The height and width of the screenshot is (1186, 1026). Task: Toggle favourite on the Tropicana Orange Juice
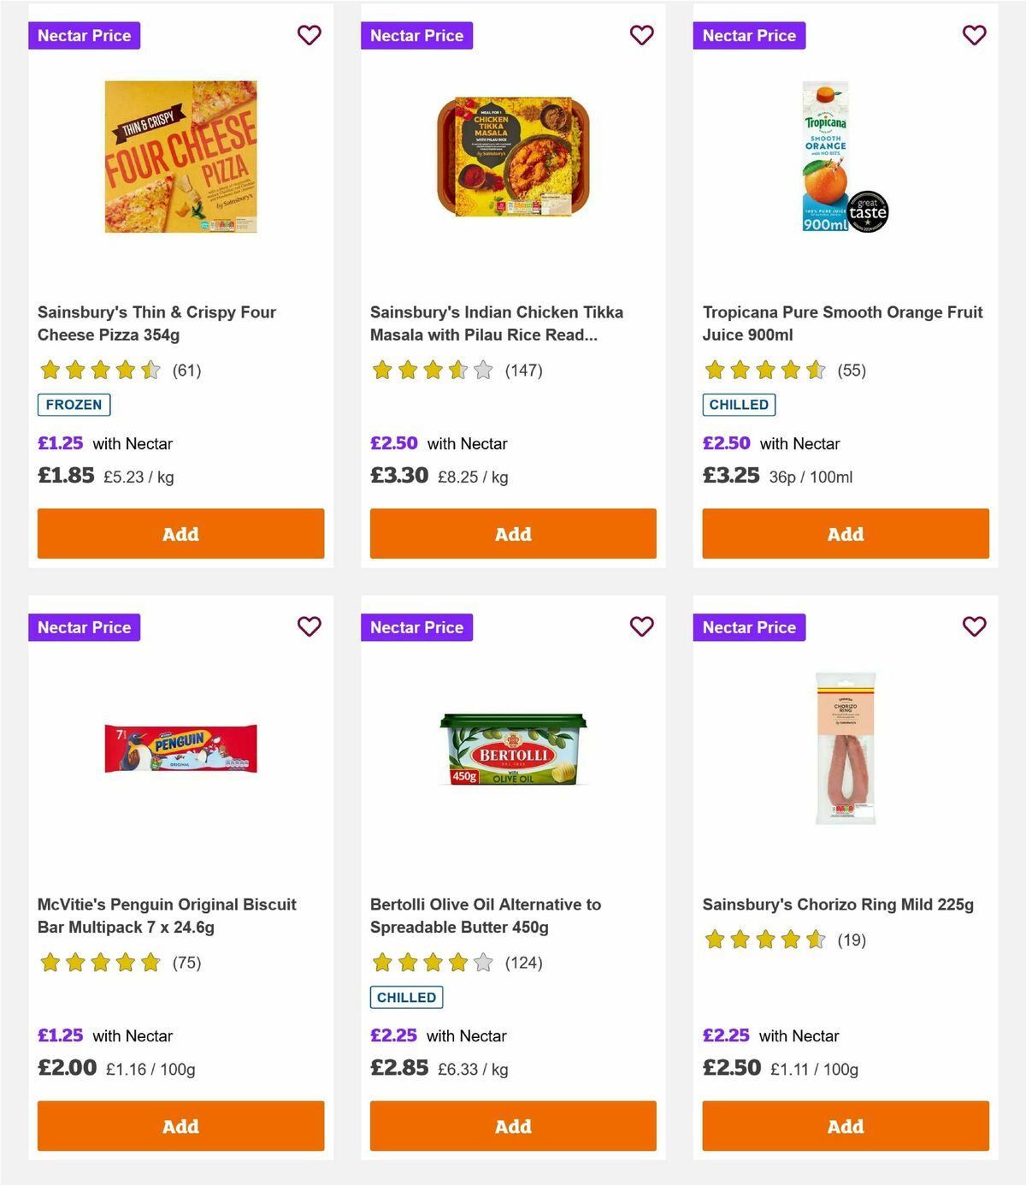974,35
